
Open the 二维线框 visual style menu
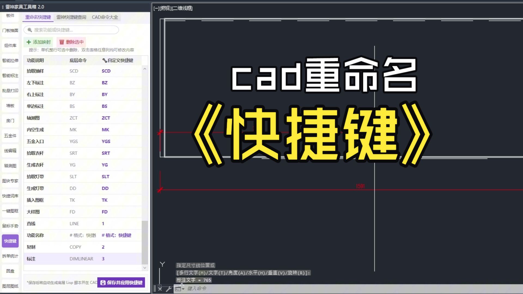coord(182,8)
